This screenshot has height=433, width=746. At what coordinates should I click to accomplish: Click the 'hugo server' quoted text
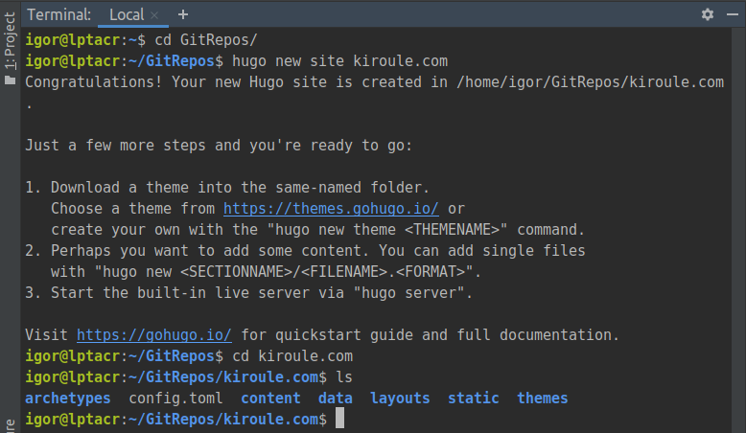coord(408,293)
